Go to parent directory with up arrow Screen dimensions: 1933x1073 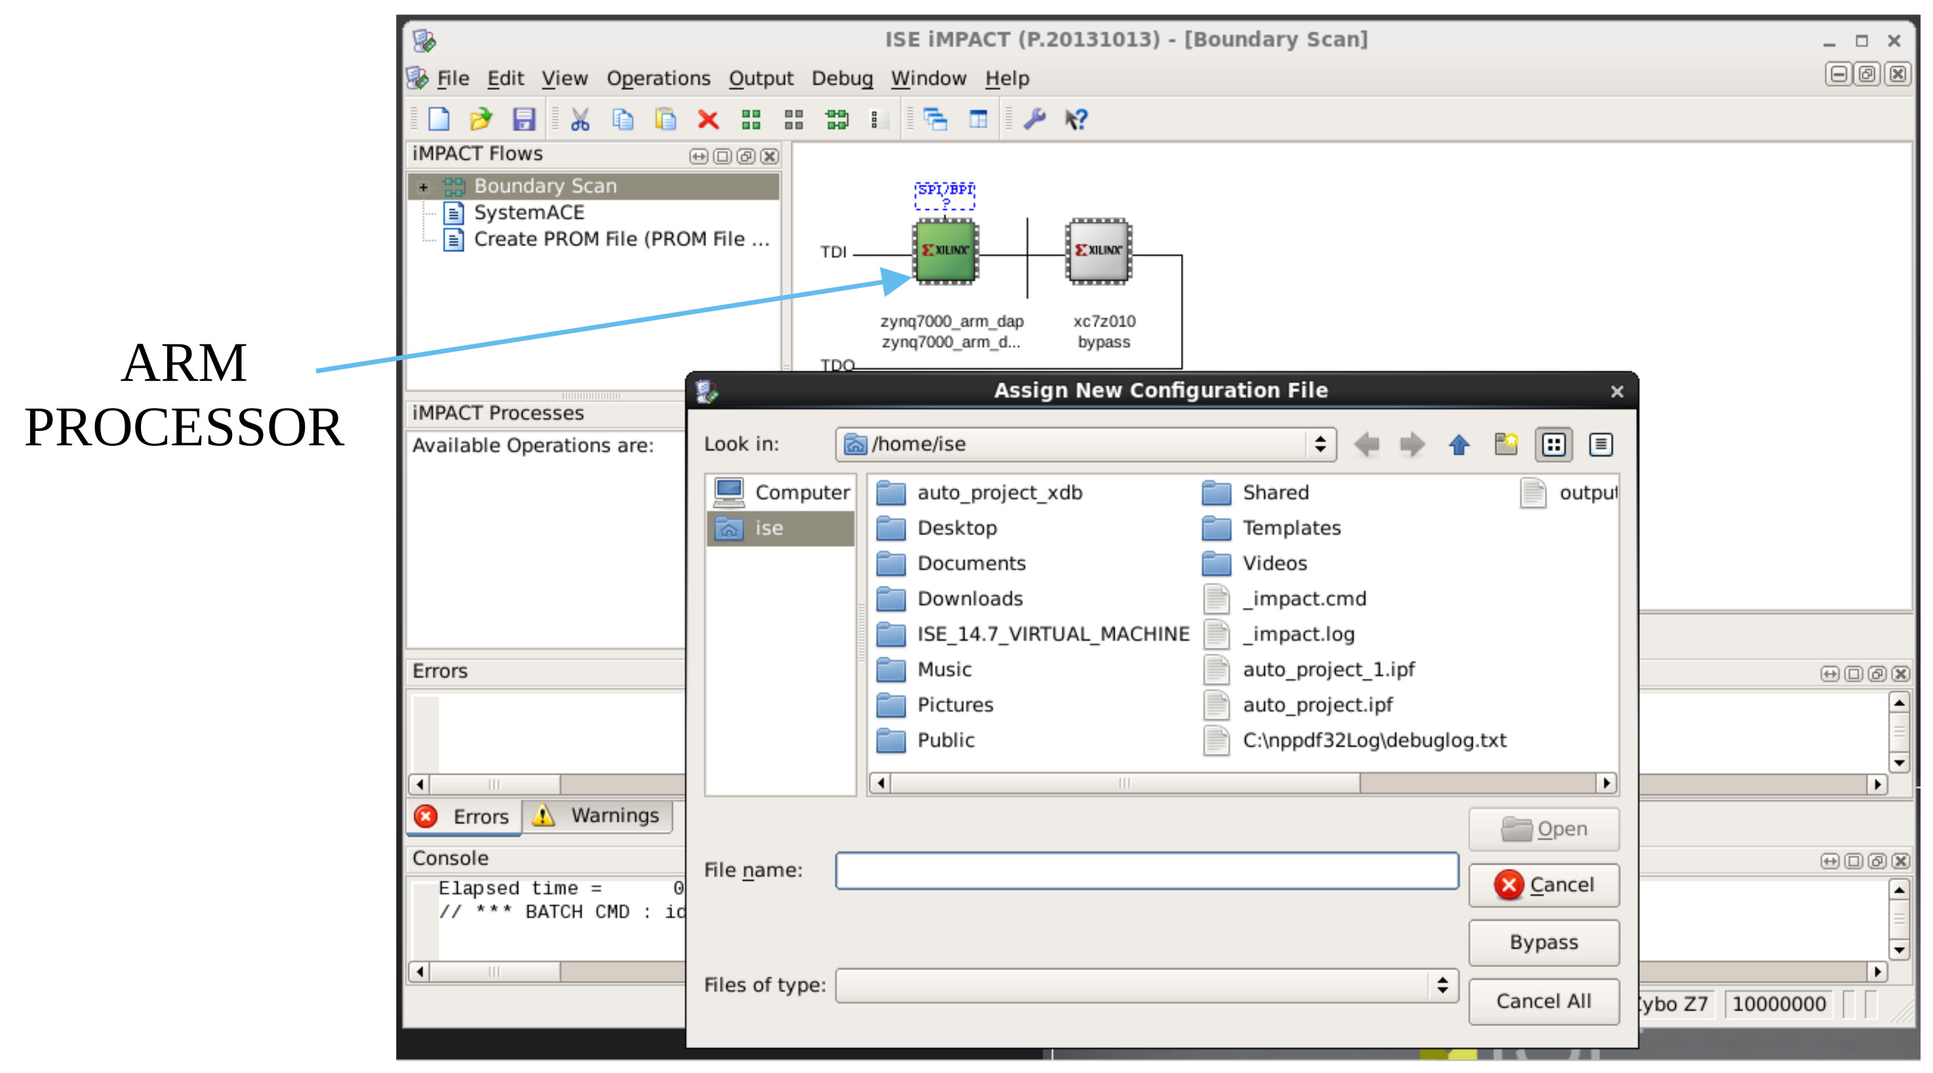point(1459,444)
